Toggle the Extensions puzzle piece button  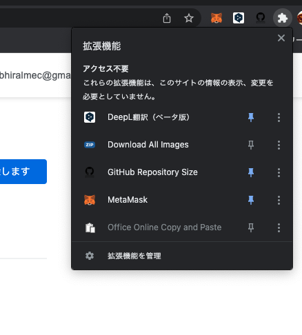283,18
